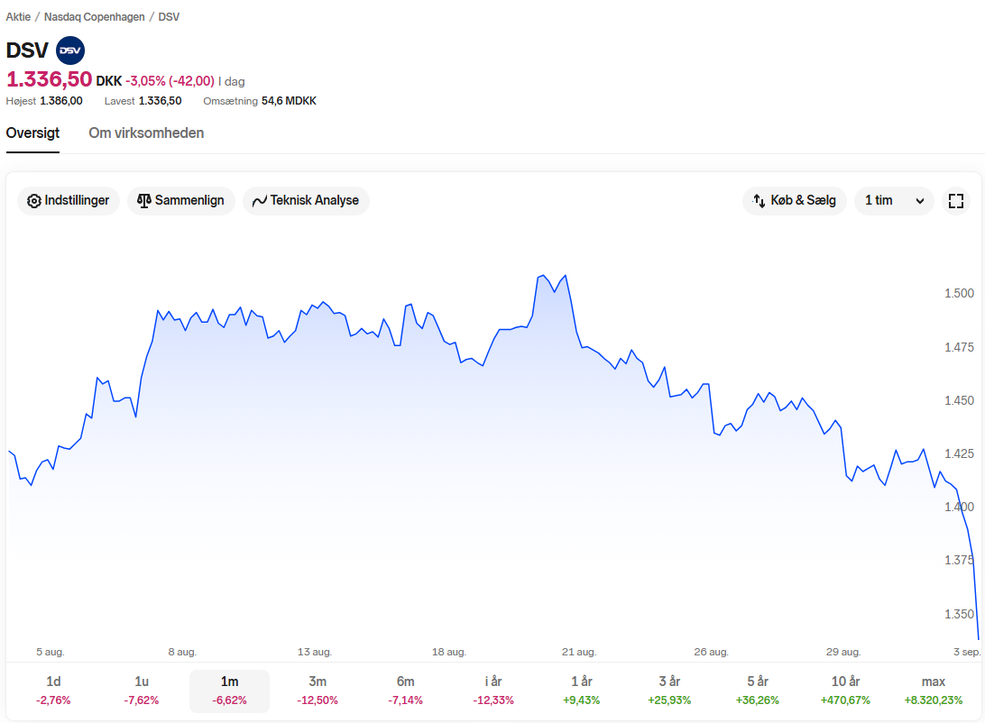The image size is (985, 723).
Task: Open Sammenlign comparison tool
Action: pyautogui.click(x=181, y=201)
